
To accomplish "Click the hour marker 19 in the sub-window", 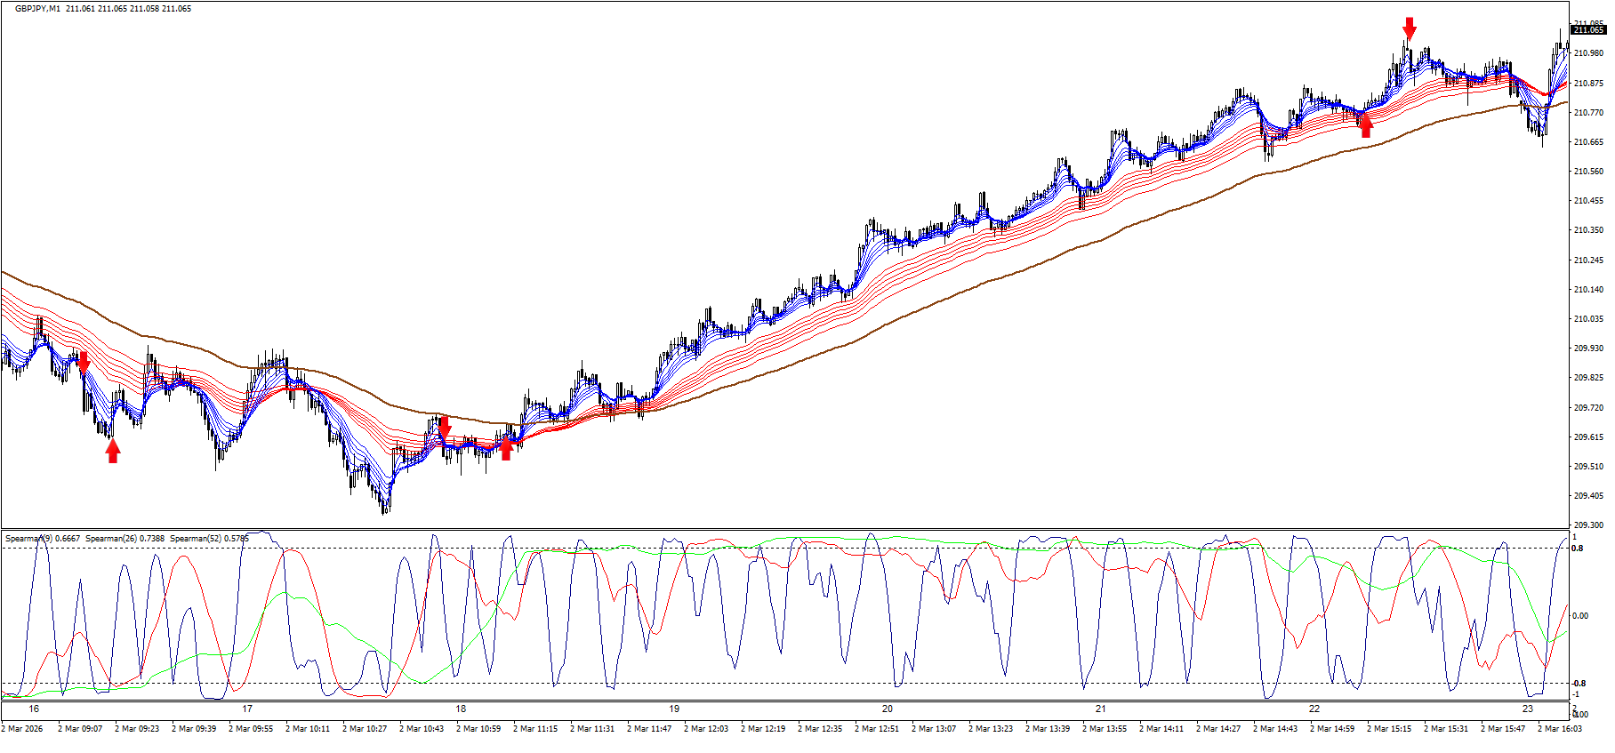I will tap(674, 709).
